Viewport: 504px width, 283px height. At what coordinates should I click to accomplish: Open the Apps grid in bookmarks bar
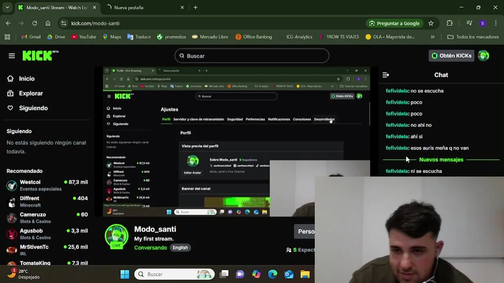[x=7, y=37]
